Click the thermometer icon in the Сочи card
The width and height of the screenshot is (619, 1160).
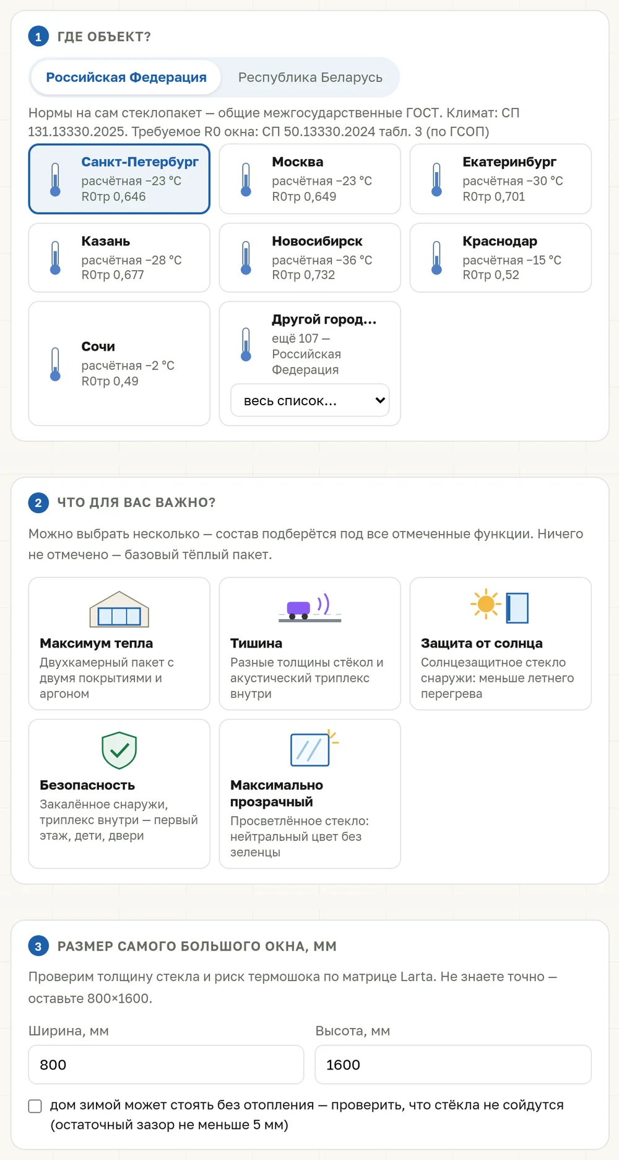point(55,364)
